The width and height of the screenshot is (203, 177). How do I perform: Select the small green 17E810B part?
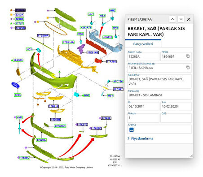46,125
